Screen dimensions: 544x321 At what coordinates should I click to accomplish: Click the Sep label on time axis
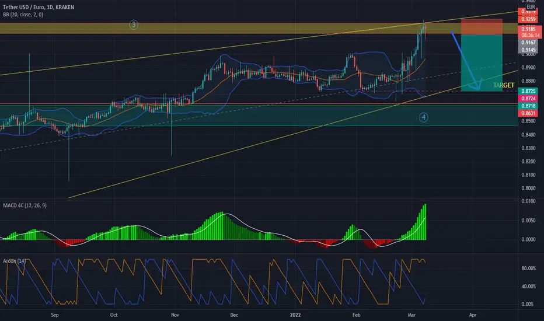[55, 315]
